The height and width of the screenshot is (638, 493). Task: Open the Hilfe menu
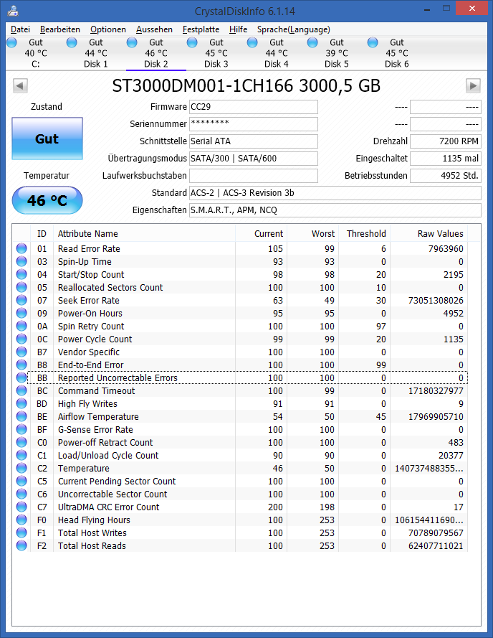pyautogui.click(x=238, y=29)
